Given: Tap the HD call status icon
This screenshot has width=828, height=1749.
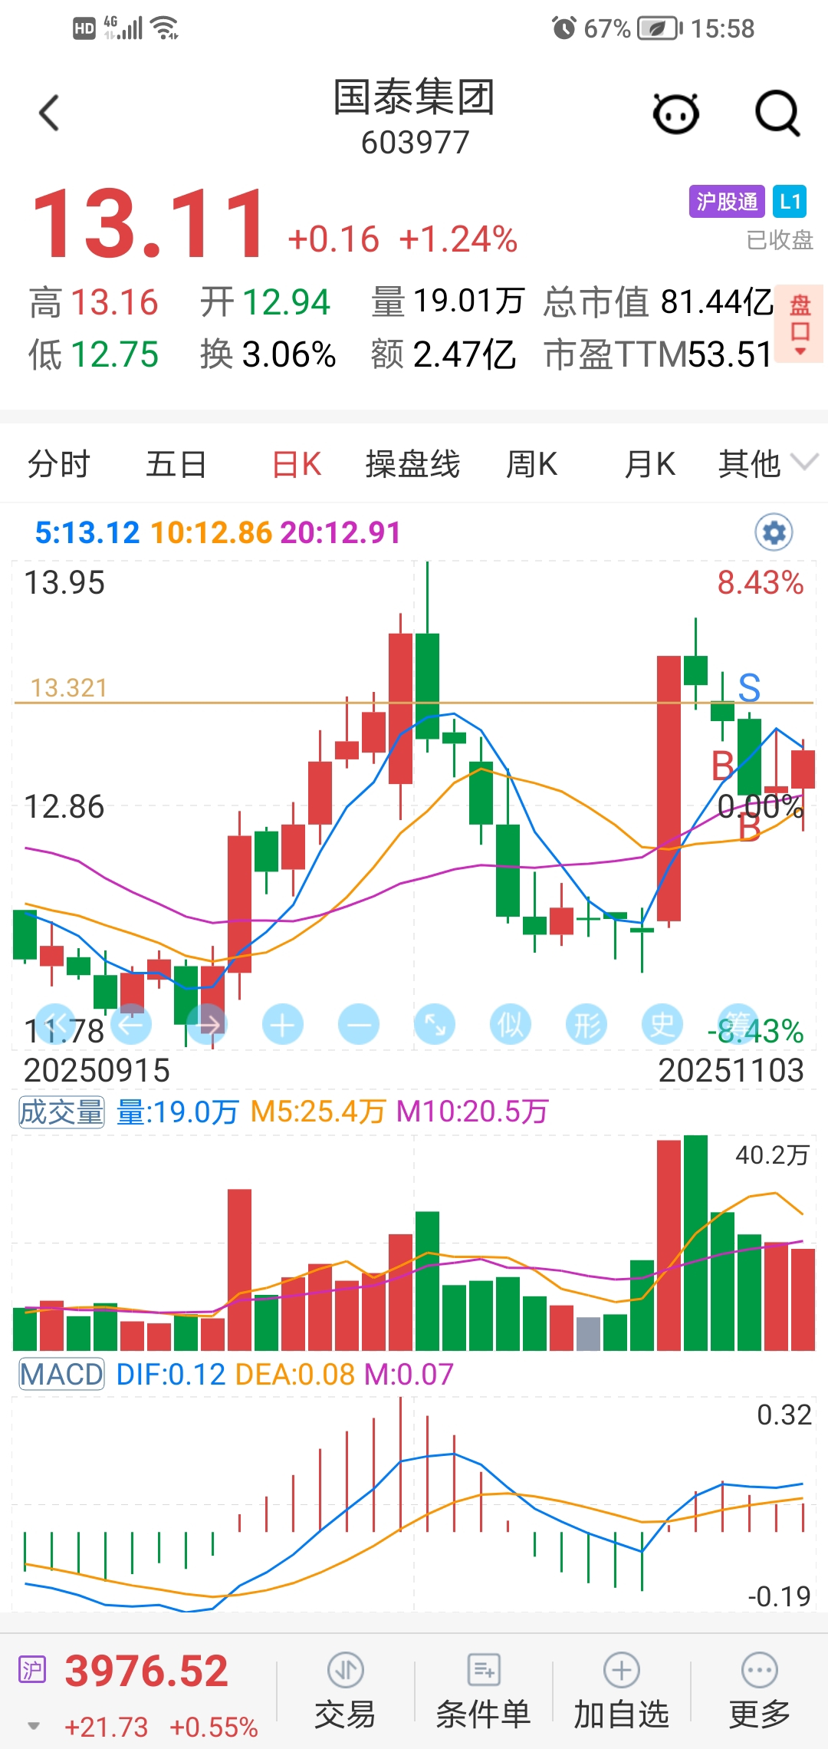Looking at the screenshot, I should (x=84, y=29).
